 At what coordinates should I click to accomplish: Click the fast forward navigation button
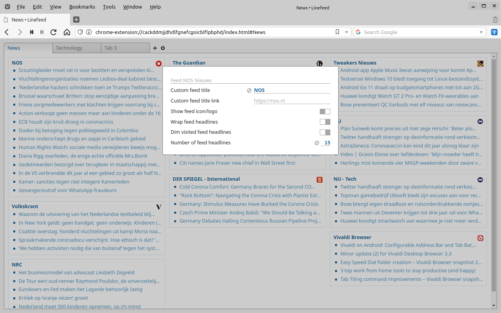[x=42, y=32]
